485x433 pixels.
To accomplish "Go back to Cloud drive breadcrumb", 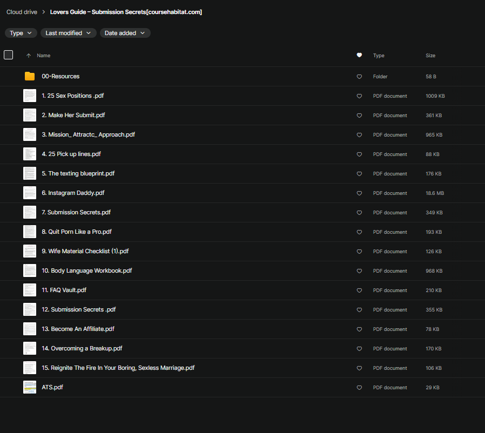I will [22, 12].
